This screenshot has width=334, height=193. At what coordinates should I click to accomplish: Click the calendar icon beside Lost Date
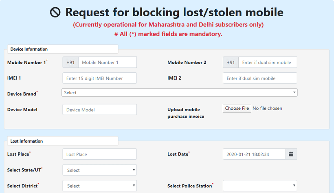(x=291, y=154)
